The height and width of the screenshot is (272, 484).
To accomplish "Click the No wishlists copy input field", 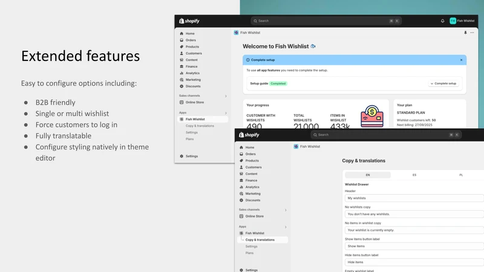I will tap(414, 214).
